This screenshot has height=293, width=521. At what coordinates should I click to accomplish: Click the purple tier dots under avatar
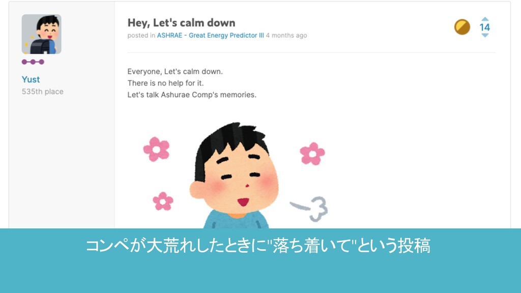33,62
